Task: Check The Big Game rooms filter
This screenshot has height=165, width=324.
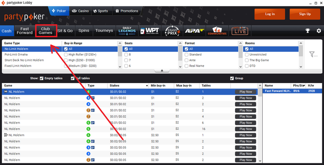Action: point(247,60)
